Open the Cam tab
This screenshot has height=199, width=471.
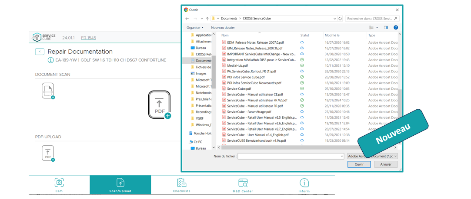click(x=59, y=185)
